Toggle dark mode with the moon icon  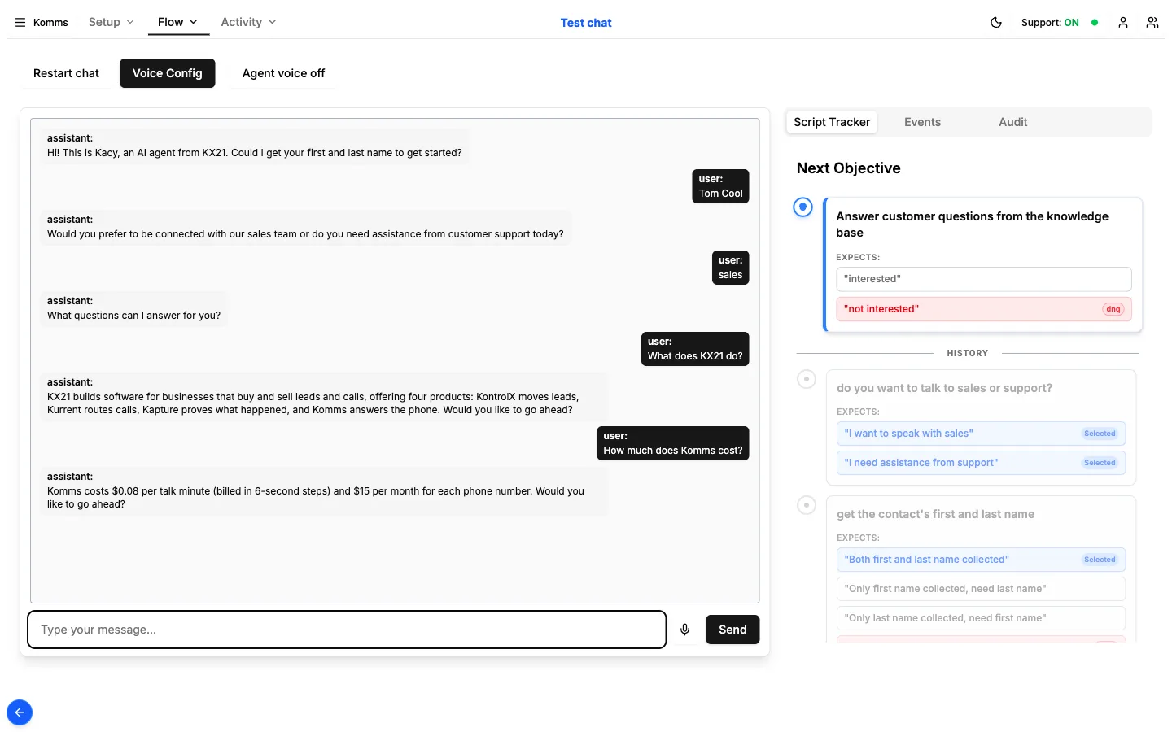click(995, 23)
